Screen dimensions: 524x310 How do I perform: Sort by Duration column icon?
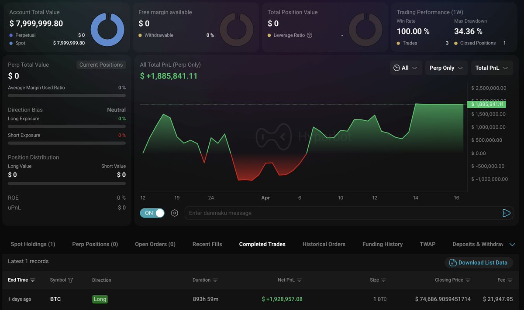pos(215,280)
